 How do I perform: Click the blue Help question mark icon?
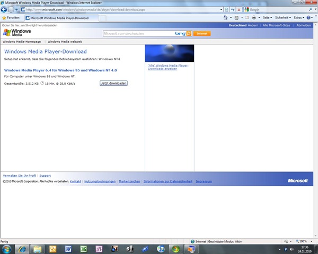click(x=308, y=17)
